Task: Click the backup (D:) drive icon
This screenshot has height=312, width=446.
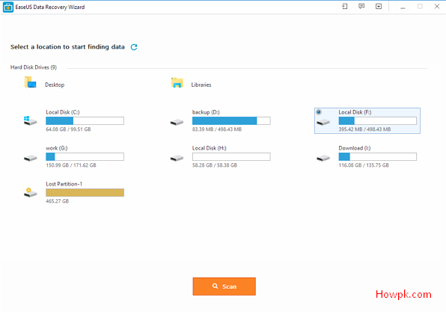Action: (177, 122)
